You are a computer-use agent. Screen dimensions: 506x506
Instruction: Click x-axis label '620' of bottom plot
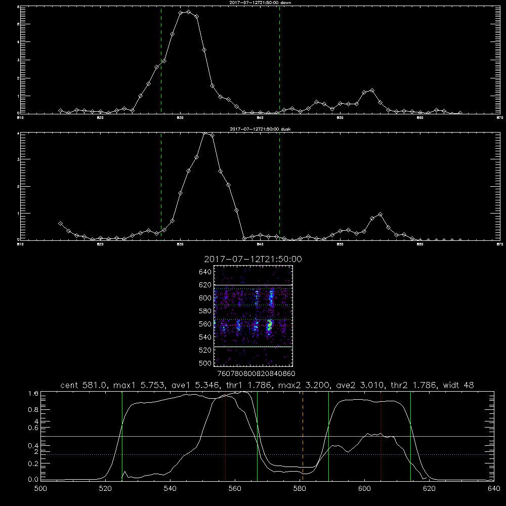pyautogui.click(x=430, y=488)
